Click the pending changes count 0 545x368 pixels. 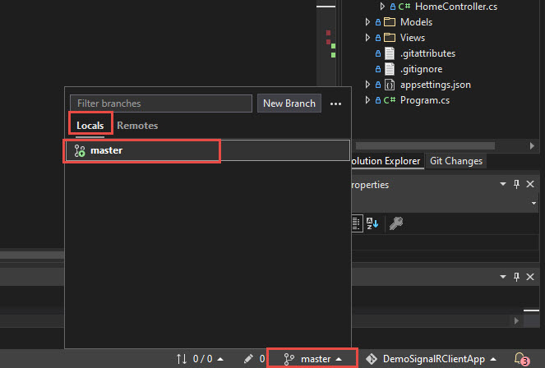(x=262, y=359)
